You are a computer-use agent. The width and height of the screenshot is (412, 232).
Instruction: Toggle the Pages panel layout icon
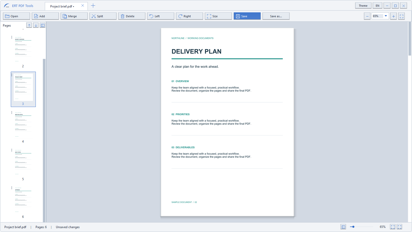(x=42, y=25)
